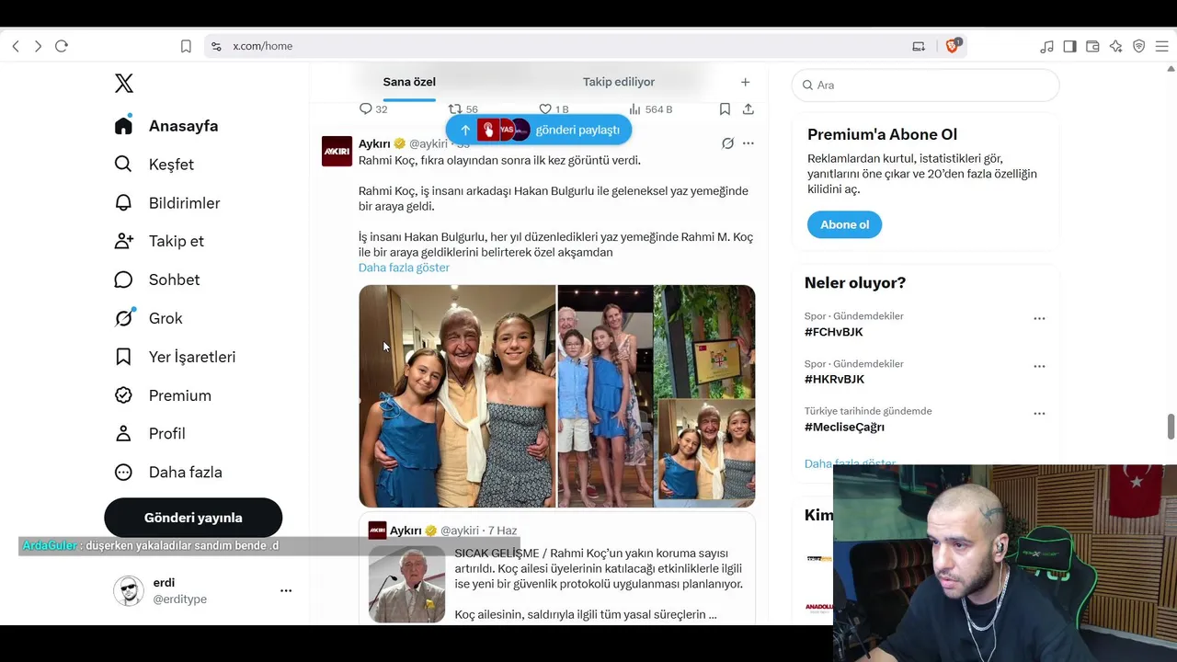Viewport: 1177px width, 662px height.
Task: Switch to the Sana özel tab
Action: coord(409,82)
